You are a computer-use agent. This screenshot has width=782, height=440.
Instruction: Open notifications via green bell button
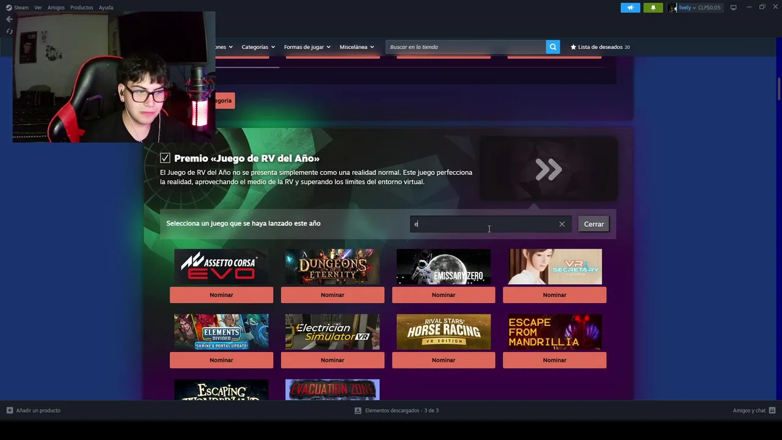(653, 7)
